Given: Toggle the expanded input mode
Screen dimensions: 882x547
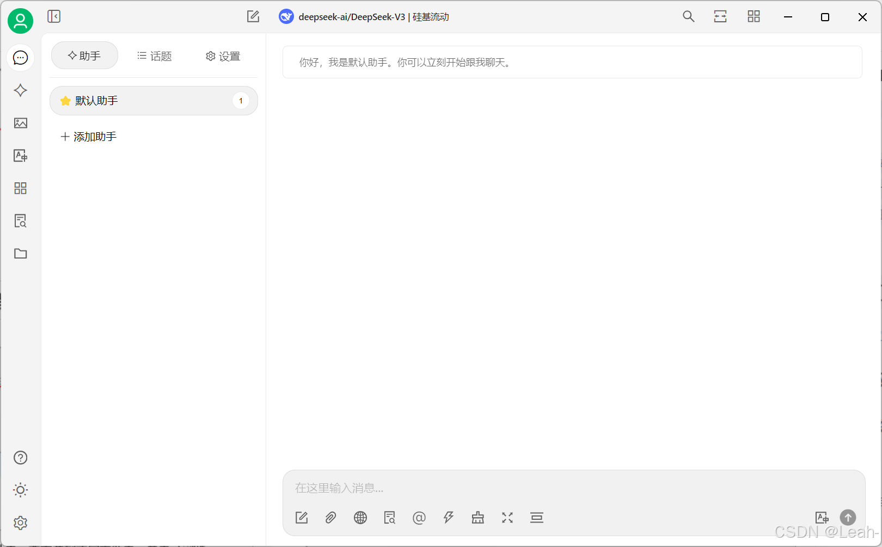Looking at the screenshot, I should click(537, 518).
